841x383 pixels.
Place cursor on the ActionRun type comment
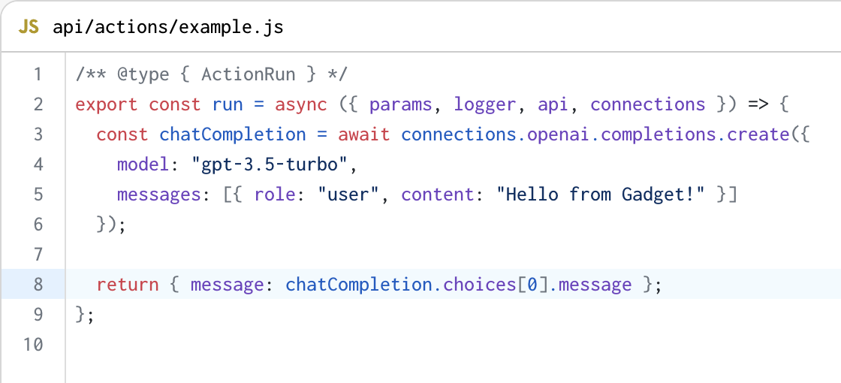pyautogui.click(x=212, y=74)
